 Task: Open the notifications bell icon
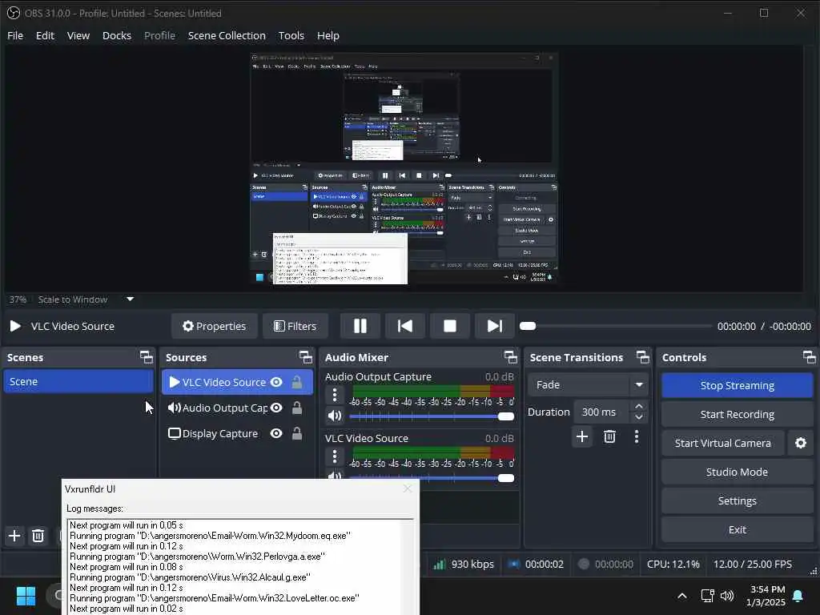pos(798,595)
